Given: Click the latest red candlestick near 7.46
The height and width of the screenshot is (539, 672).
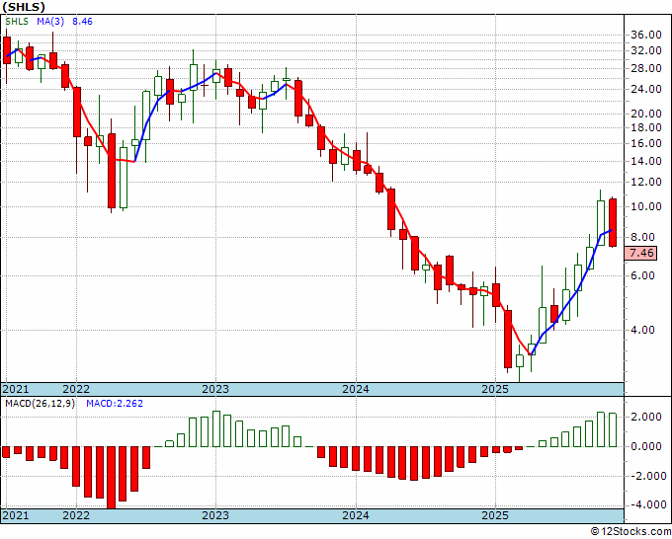Looking at the screenshot, I should tap(613, 223).
